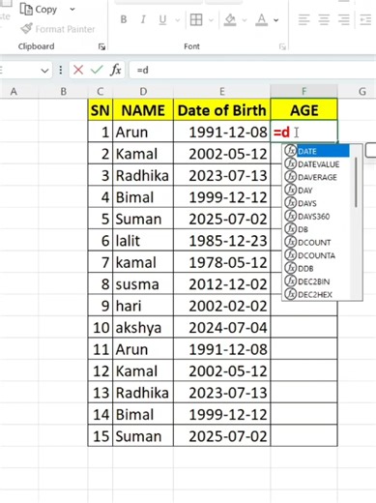
Task: Choose DAYS function suggestion
Action: point(316,203)
